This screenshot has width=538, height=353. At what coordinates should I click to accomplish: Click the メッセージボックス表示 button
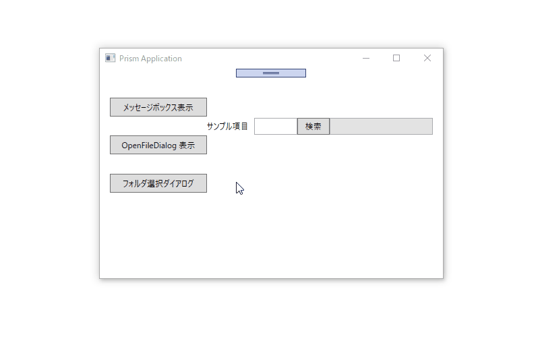click(x=158, y=107)
